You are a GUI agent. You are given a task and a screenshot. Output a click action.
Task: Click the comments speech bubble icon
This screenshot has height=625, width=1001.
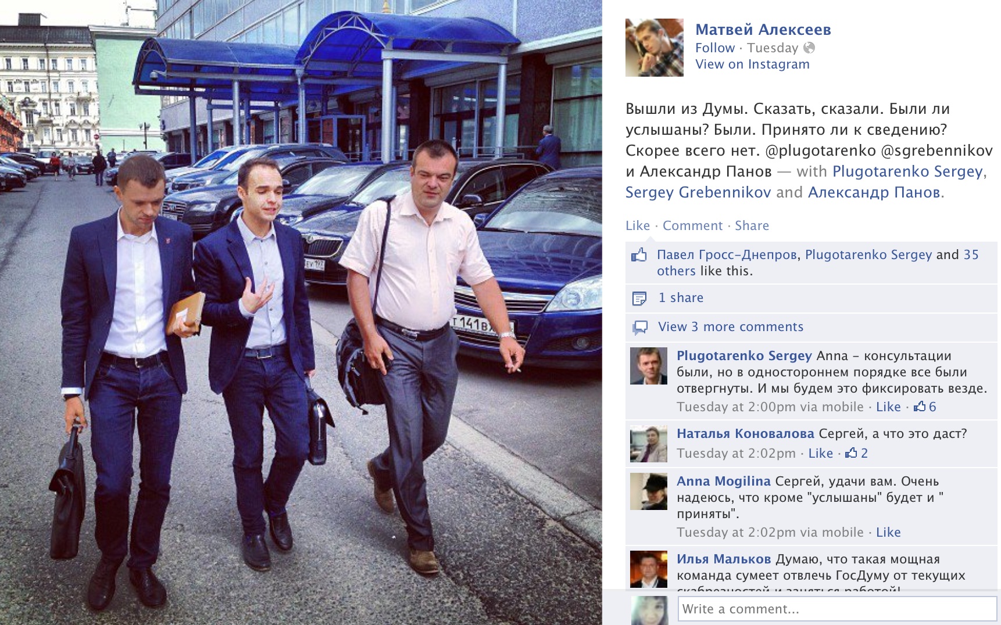640,328
